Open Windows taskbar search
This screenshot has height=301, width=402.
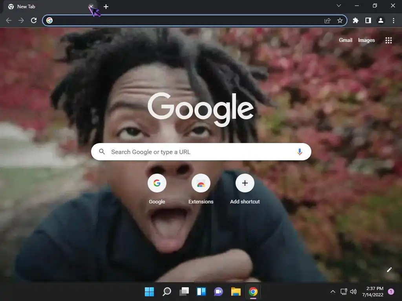coord(166,292)
